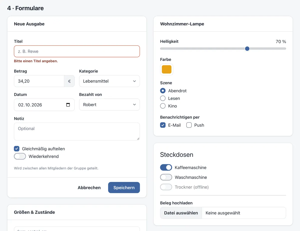Click the 'Steckdosen' heading
The width and height of the screenshot is (300, 231).
(x=176, y=154)
